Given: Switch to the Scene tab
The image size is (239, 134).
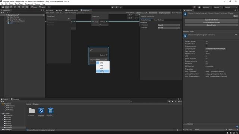Looking at the screenshot, I should pyautogui.click(x=50, y=10).
